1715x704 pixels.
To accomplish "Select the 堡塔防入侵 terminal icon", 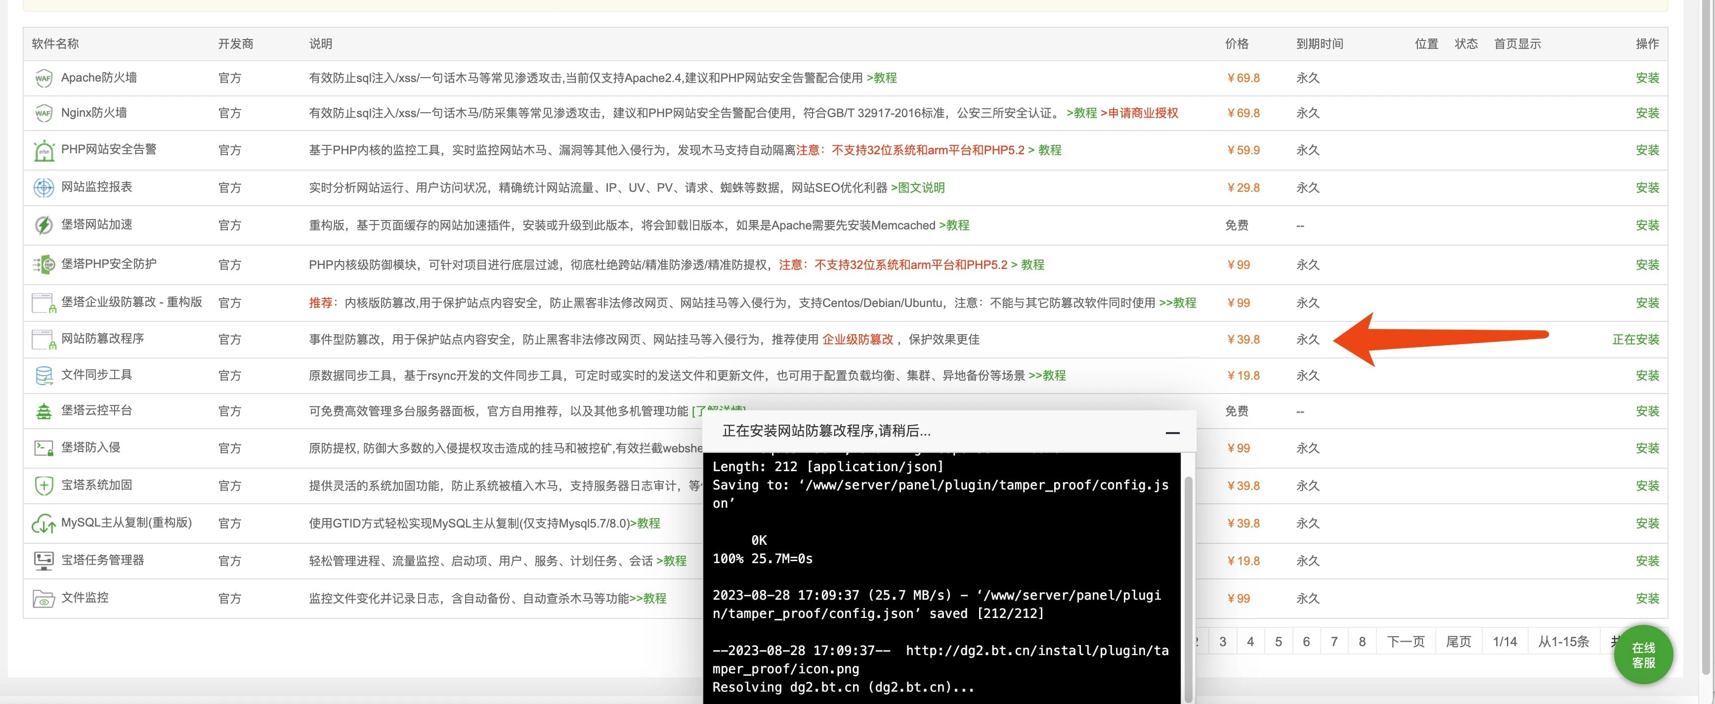I will 43,447.
